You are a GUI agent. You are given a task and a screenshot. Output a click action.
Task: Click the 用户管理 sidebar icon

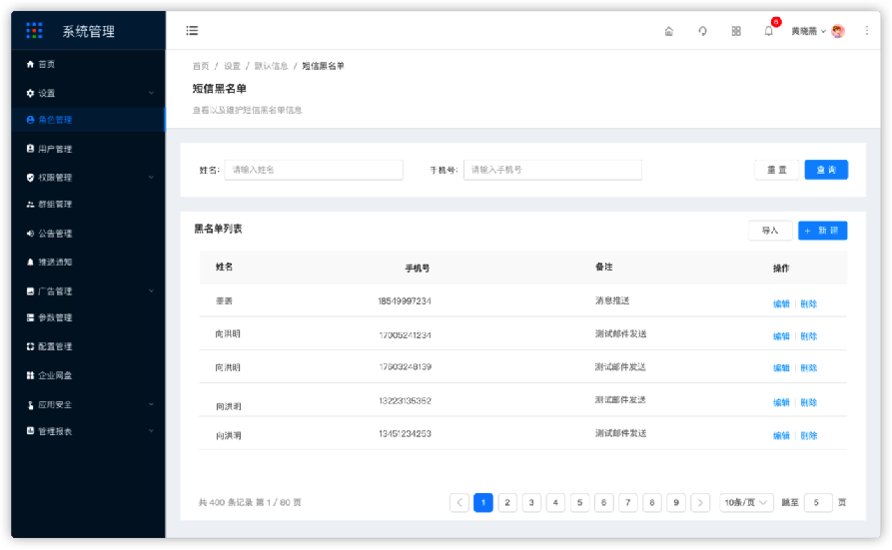30,149
